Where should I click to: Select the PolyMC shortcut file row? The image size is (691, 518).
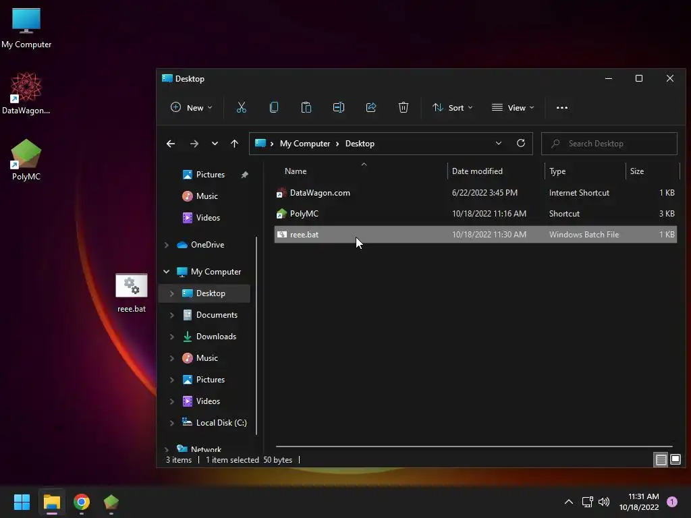pos(476,214)
